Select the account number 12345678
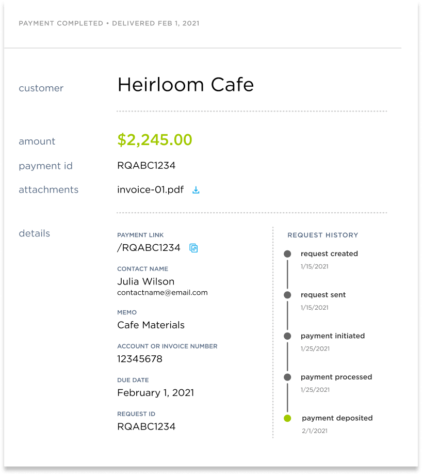Screen dimensions: 422x475 coord(139,359)
